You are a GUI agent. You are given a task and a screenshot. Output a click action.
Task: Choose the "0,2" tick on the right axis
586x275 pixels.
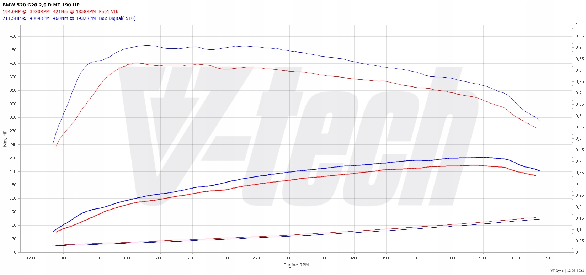coord(579,207)
